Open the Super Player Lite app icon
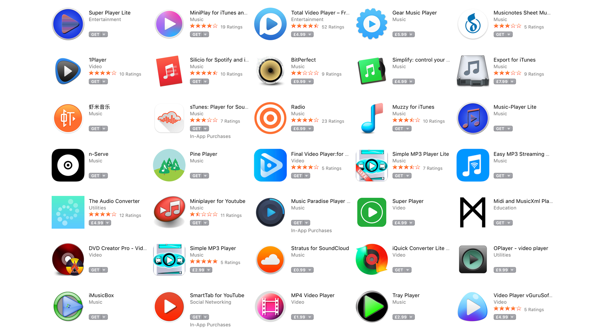This screenshot has width=593, height=333. 68,24
